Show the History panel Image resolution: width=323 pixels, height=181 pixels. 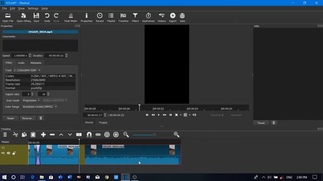point(161,18)
